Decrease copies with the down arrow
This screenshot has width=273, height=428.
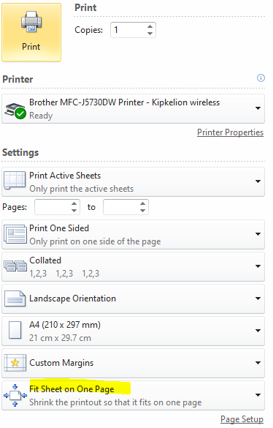(x=150, y=34)
